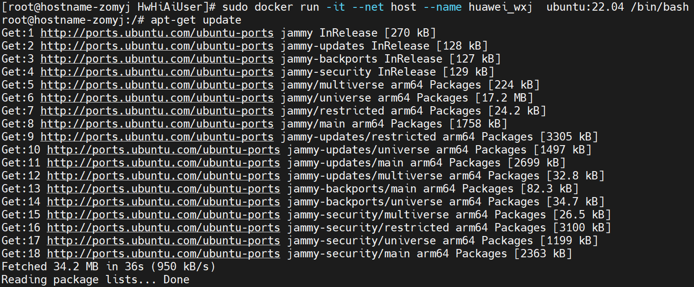694x287 pixels.
Task: Click 'jammy-security/restricted' text
Action: pos(368,228)
